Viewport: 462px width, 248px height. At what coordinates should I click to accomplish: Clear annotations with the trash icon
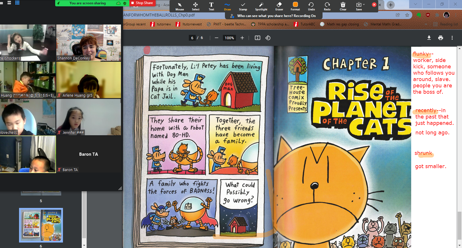pos(343,6)
